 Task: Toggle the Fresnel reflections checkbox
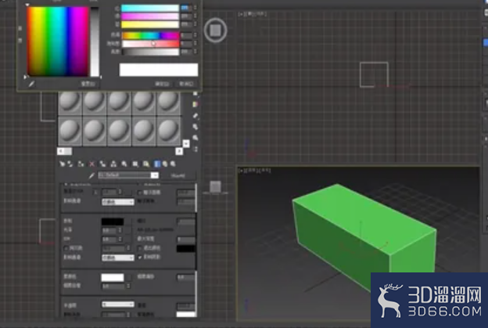(x=66, y=248)
